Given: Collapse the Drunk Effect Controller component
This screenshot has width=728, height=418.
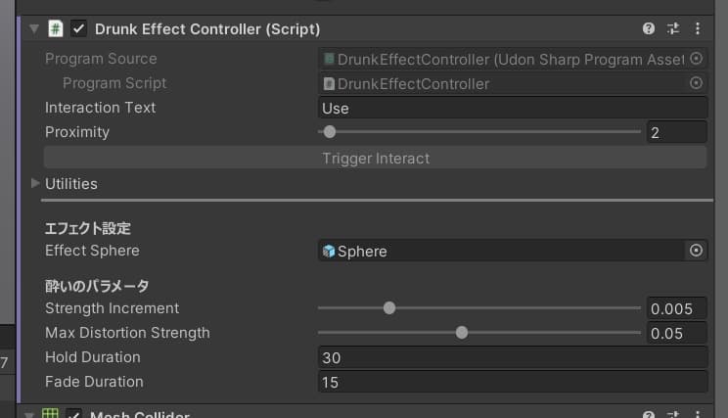Looking at the screenshot, I should 33,29.
